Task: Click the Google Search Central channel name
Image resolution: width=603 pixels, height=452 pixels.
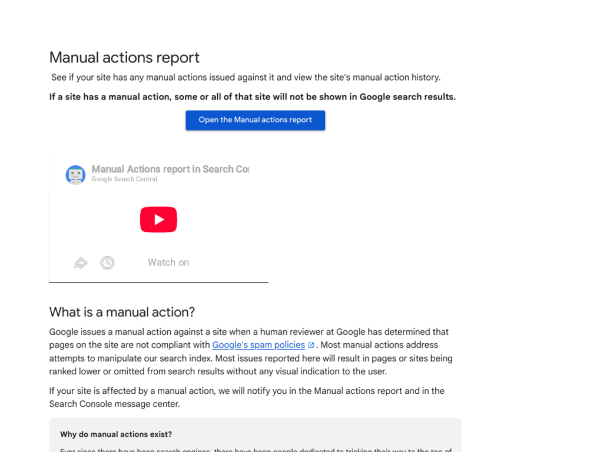Action: tap(124, 179)
